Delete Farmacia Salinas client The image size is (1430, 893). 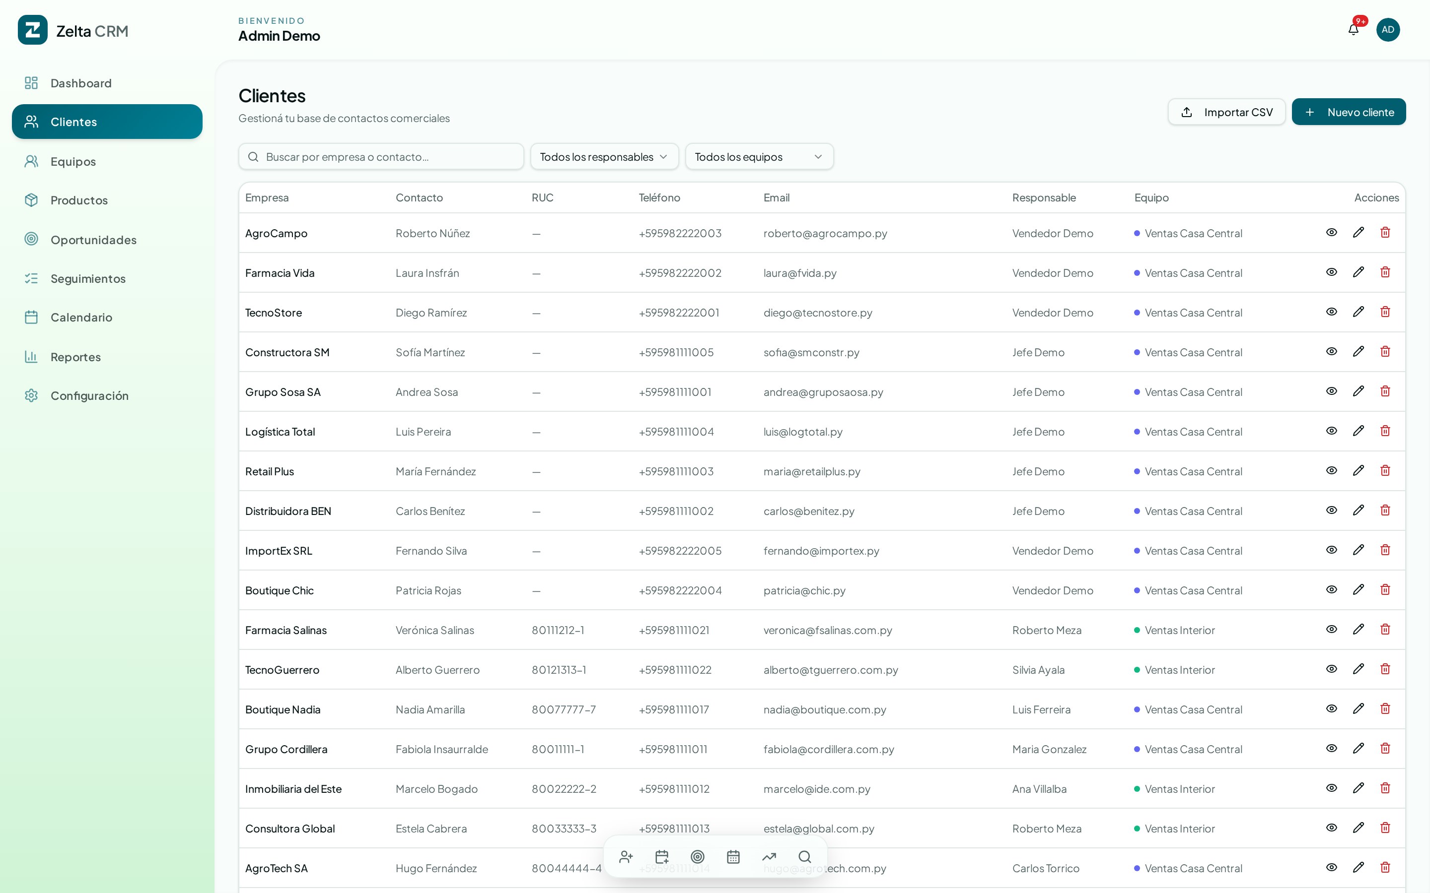click(x=1385, y=630)
